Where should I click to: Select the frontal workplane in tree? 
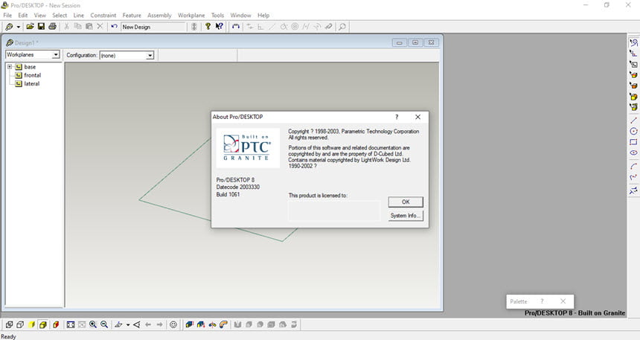coord(32,75)
